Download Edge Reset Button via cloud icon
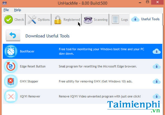Screen dimensions: 165x115 click(157, 66)
